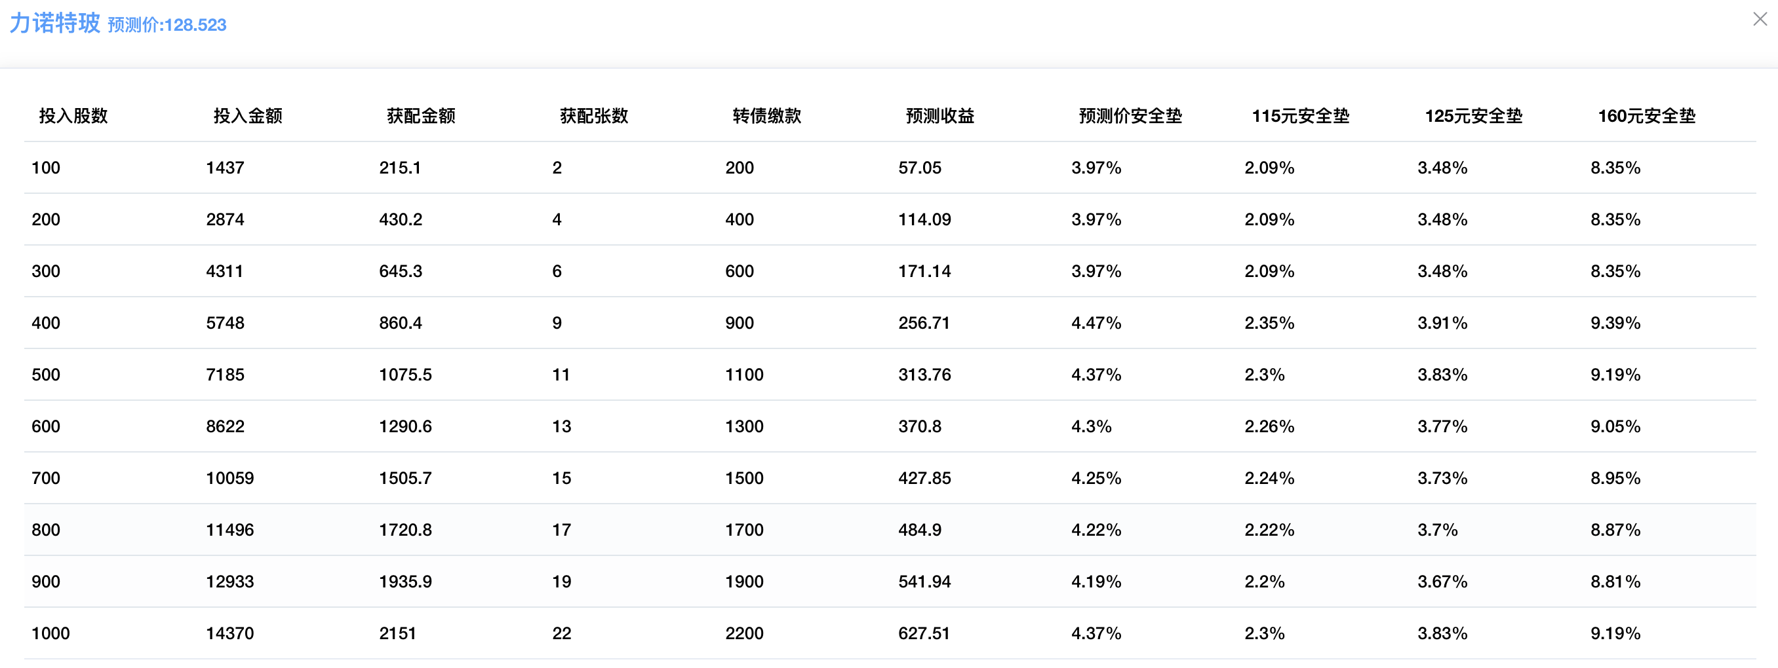
Task: Click the 投入金额 column header
Action: point(248,116)
